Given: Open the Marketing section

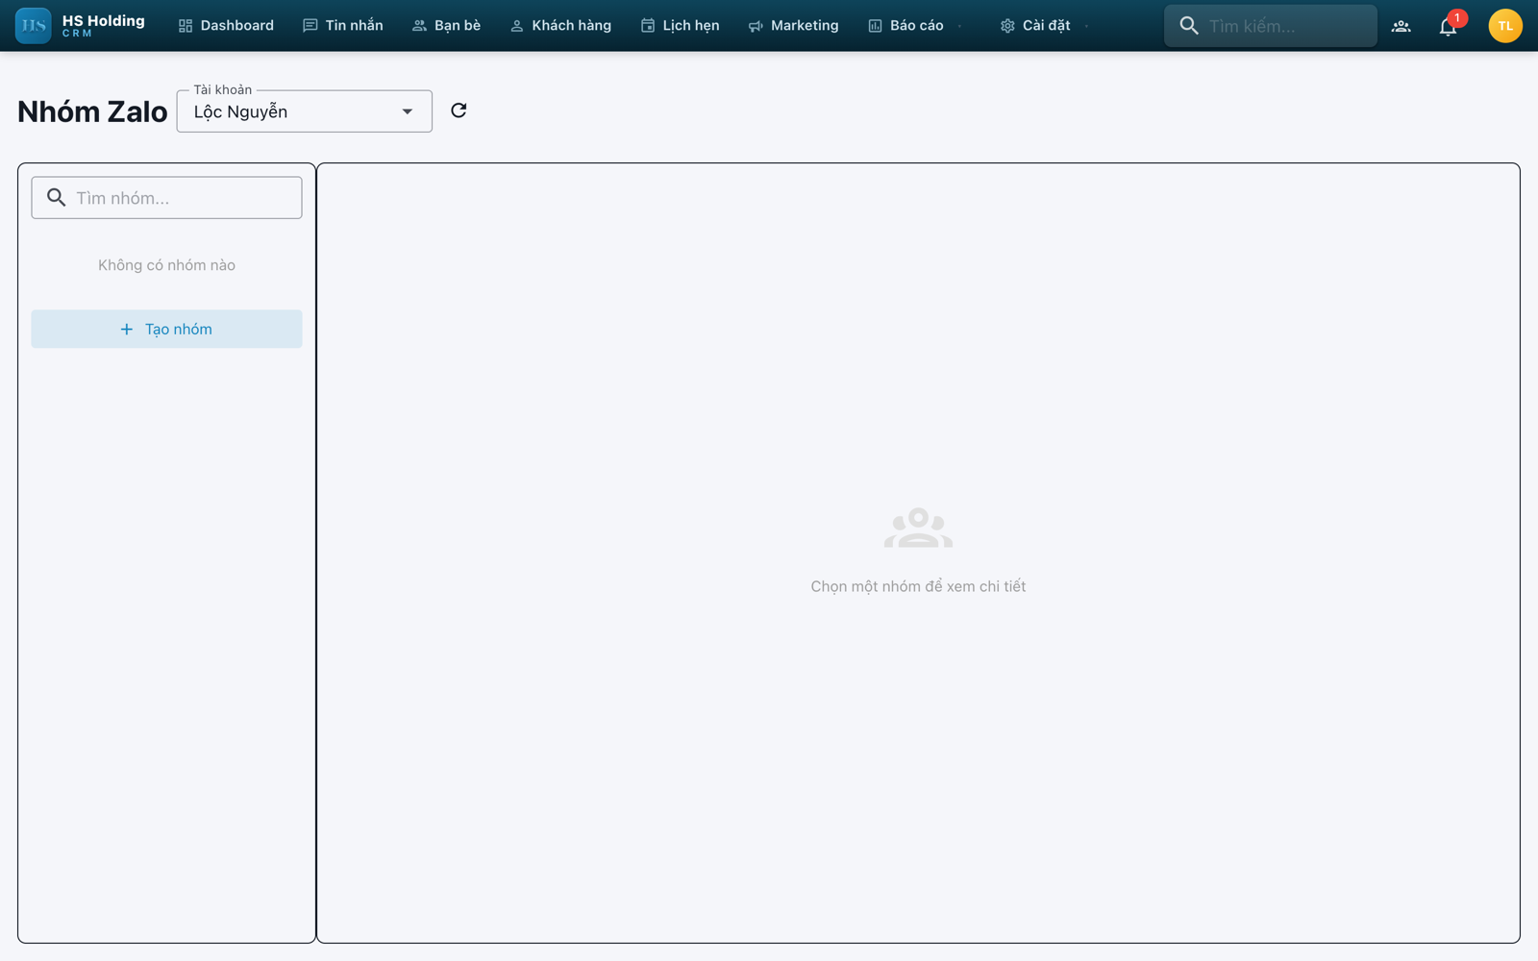Looking at the screenshot, I should click(x=793, y=26).
